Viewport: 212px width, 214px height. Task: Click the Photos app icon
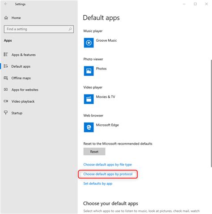click(x=89, y=71)
